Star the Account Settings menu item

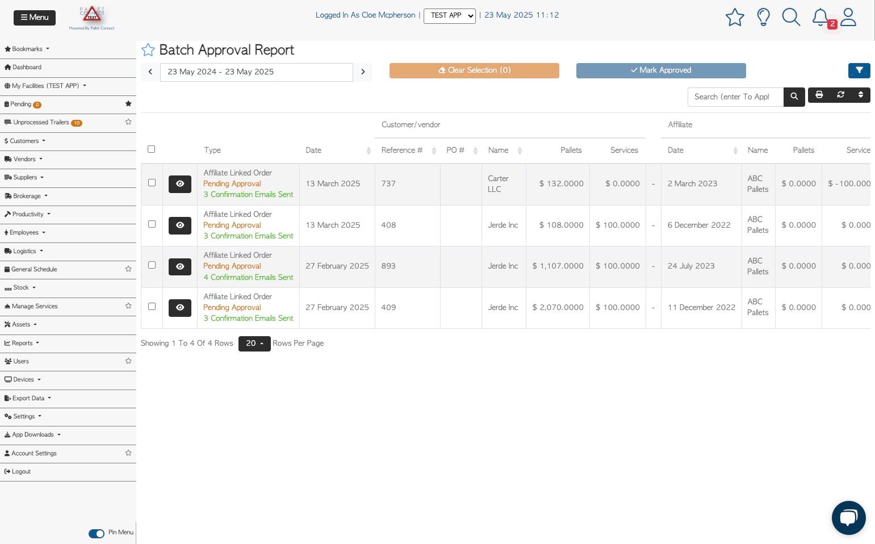coord(128,453)
